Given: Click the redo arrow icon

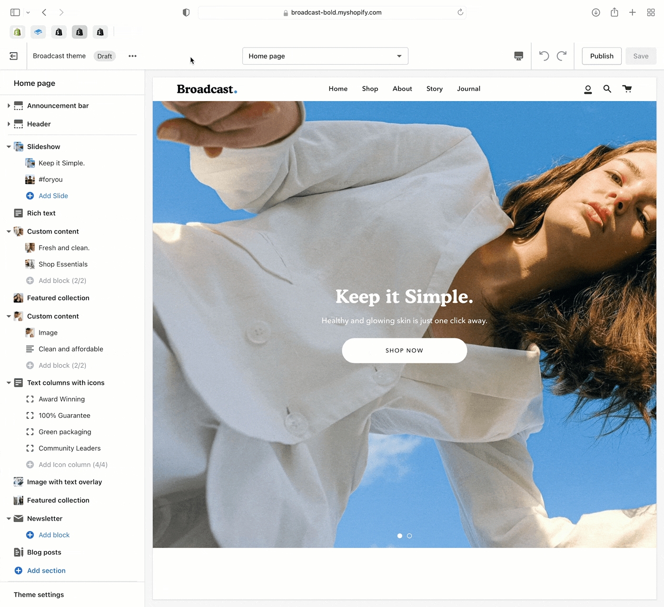Looking at the screenshot, I should (562, 56).
